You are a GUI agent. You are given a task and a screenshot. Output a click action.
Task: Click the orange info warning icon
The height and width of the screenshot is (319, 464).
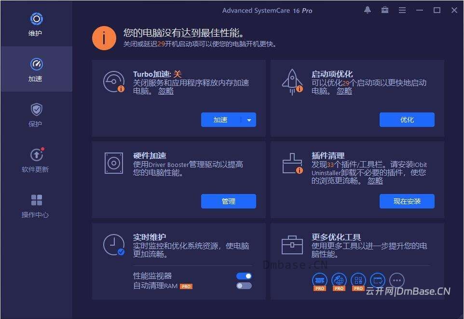[x=104, y=38]
